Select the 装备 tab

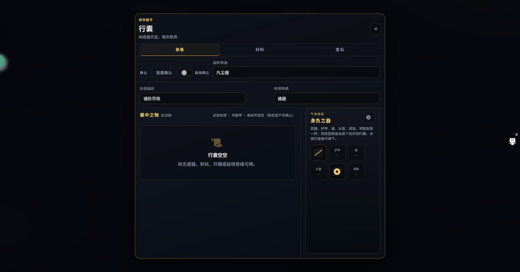tap(179, 50)
